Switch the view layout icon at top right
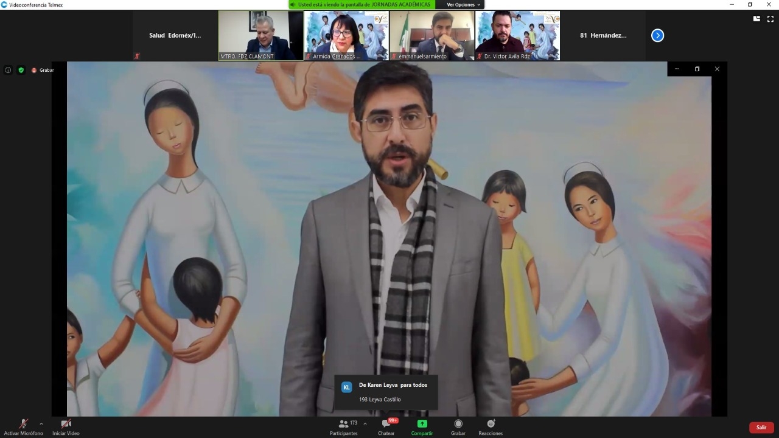 (x=756, y=19)
